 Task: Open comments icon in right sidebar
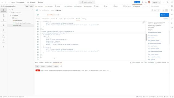(172, 14)
